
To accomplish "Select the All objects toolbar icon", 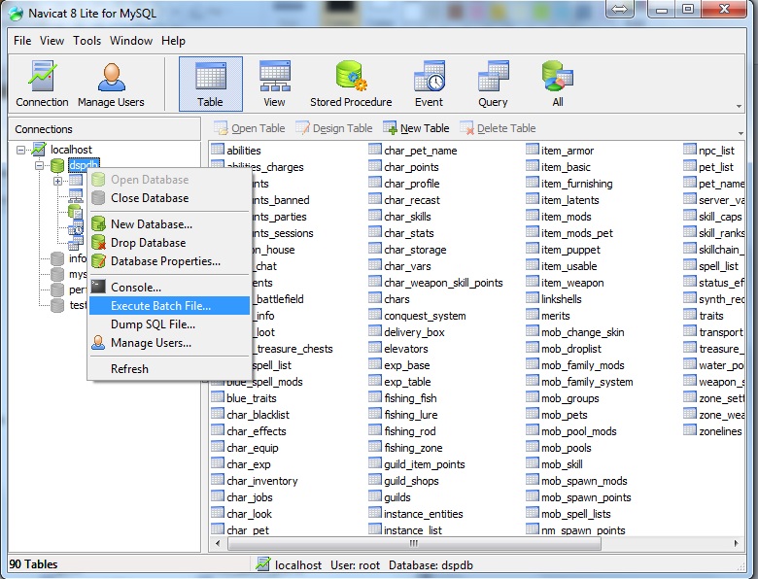I will [x=557, y=84].
